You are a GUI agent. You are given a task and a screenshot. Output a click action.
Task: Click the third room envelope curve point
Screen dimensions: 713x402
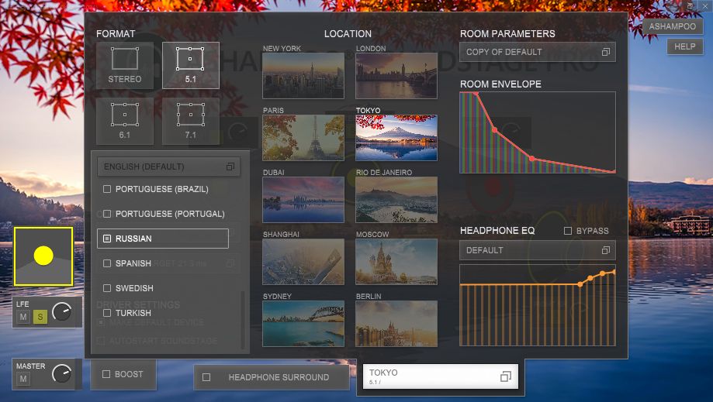click(x=532, y=158)
